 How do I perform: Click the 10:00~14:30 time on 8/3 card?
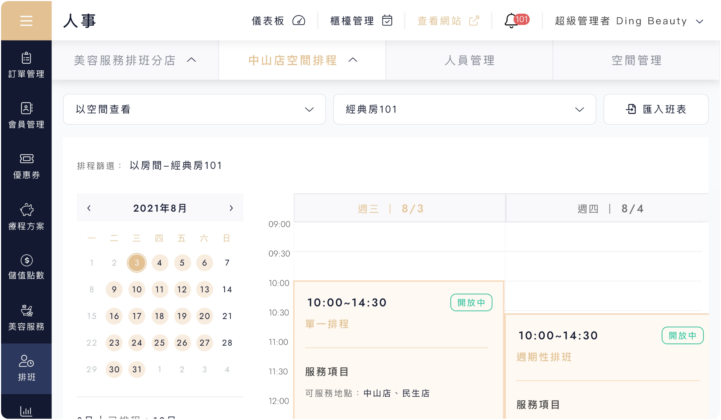(x=347, y=303)
